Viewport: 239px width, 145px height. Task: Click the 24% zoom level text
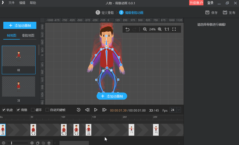(x=152, y=29)
